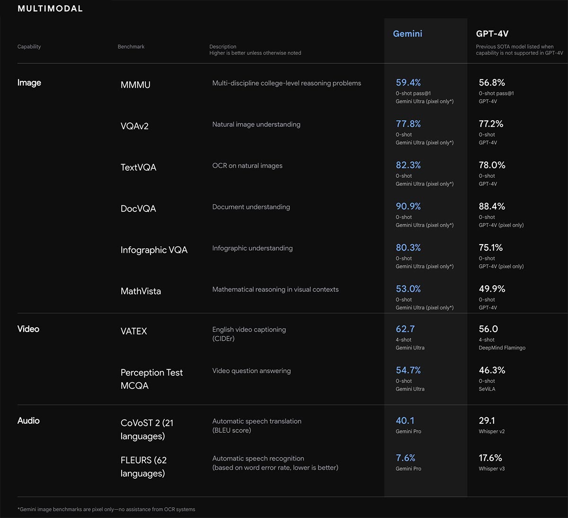Click the Gemini 90.9% DocVQA score

408,206
